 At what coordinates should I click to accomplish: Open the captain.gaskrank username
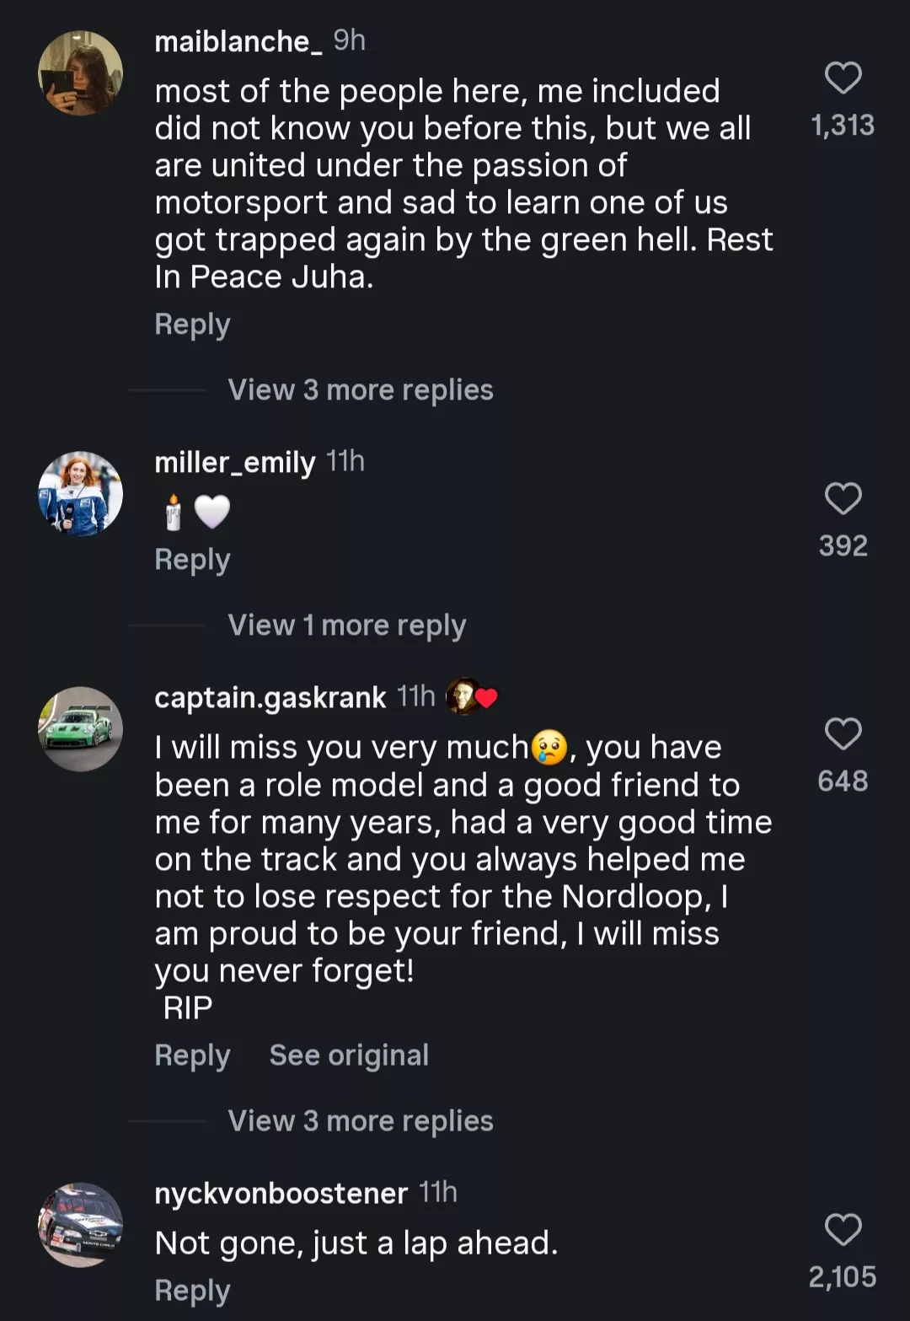click(270, 697)
